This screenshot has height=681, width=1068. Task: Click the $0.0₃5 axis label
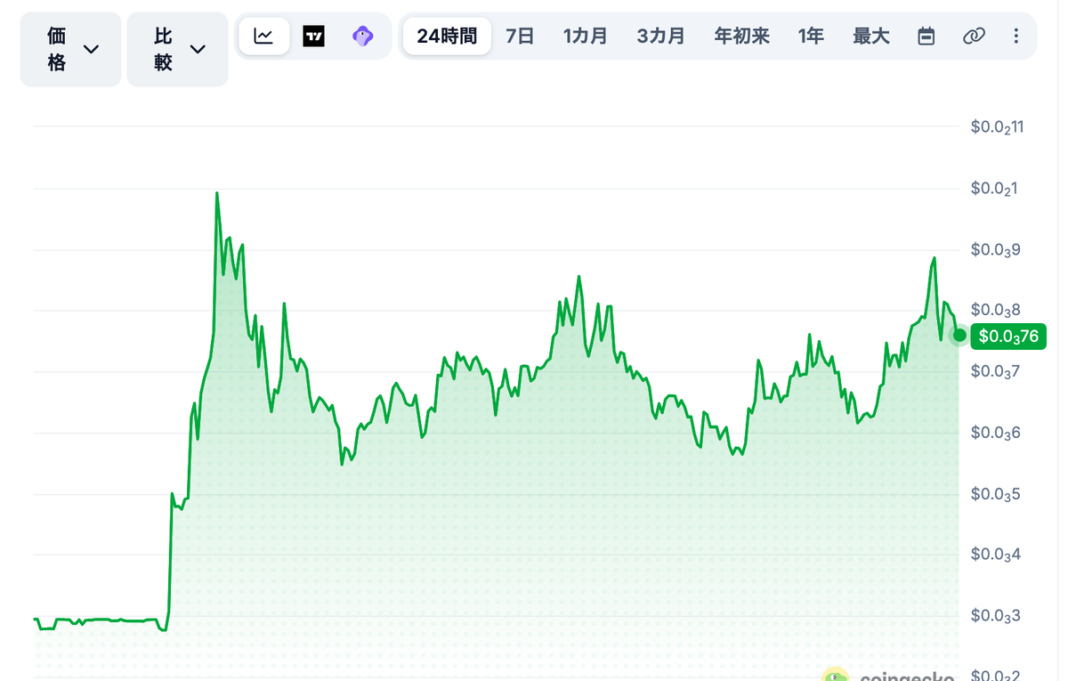(x=994, y=494)
